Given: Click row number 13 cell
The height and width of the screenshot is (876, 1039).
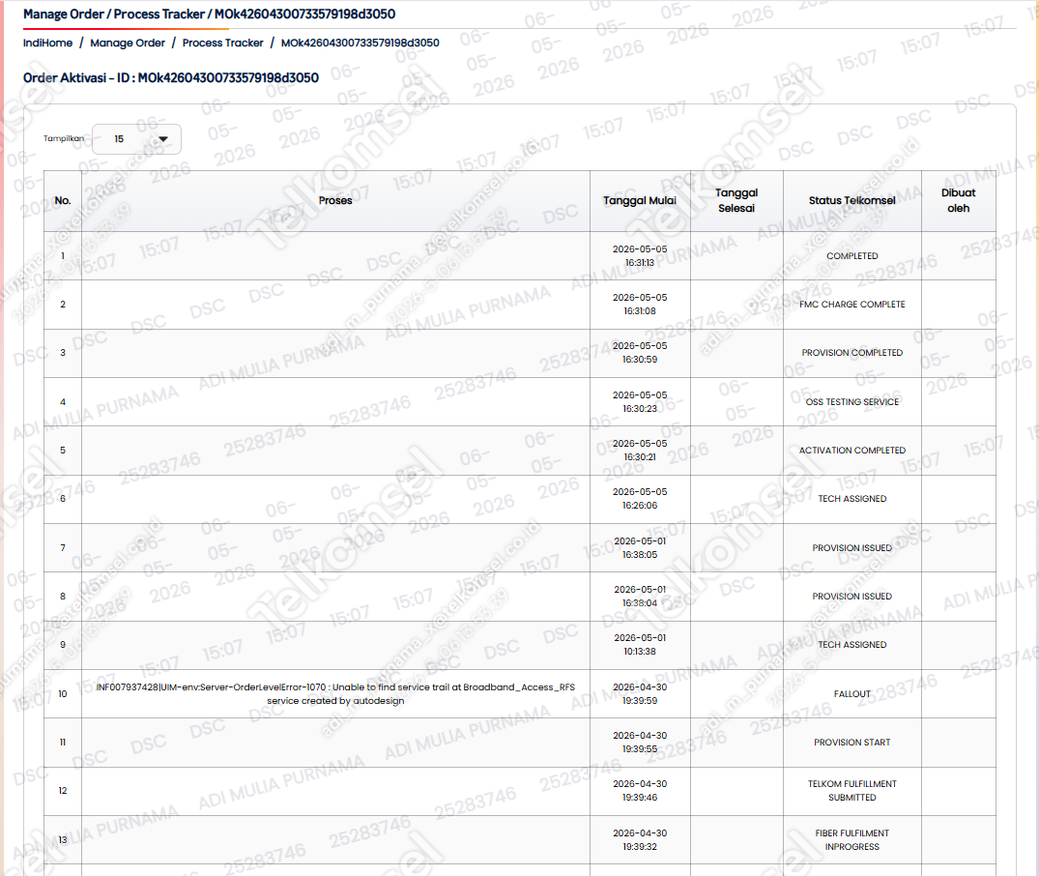Looking at the screenshot, I should pos(63,839).
